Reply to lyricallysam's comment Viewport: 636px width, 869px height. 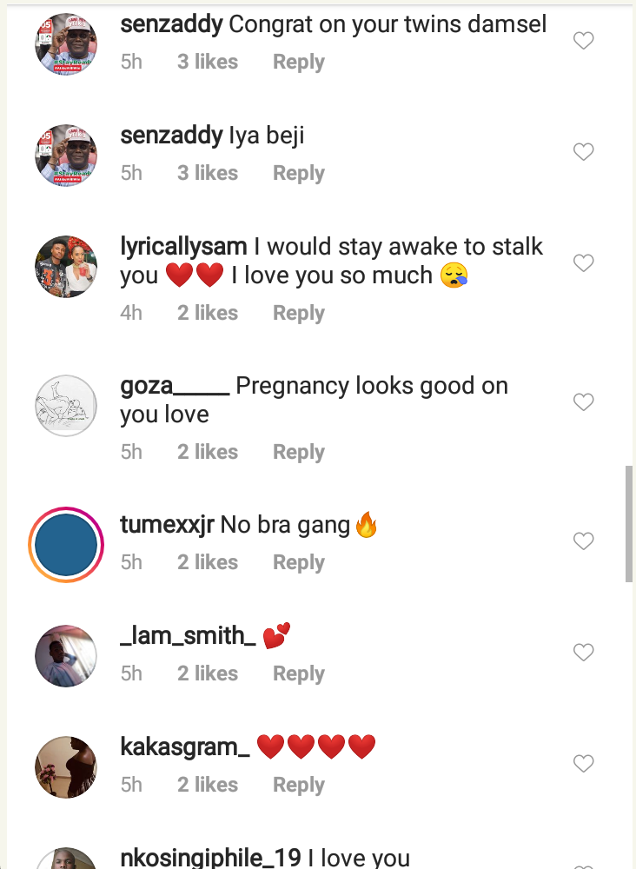(298, 313)
